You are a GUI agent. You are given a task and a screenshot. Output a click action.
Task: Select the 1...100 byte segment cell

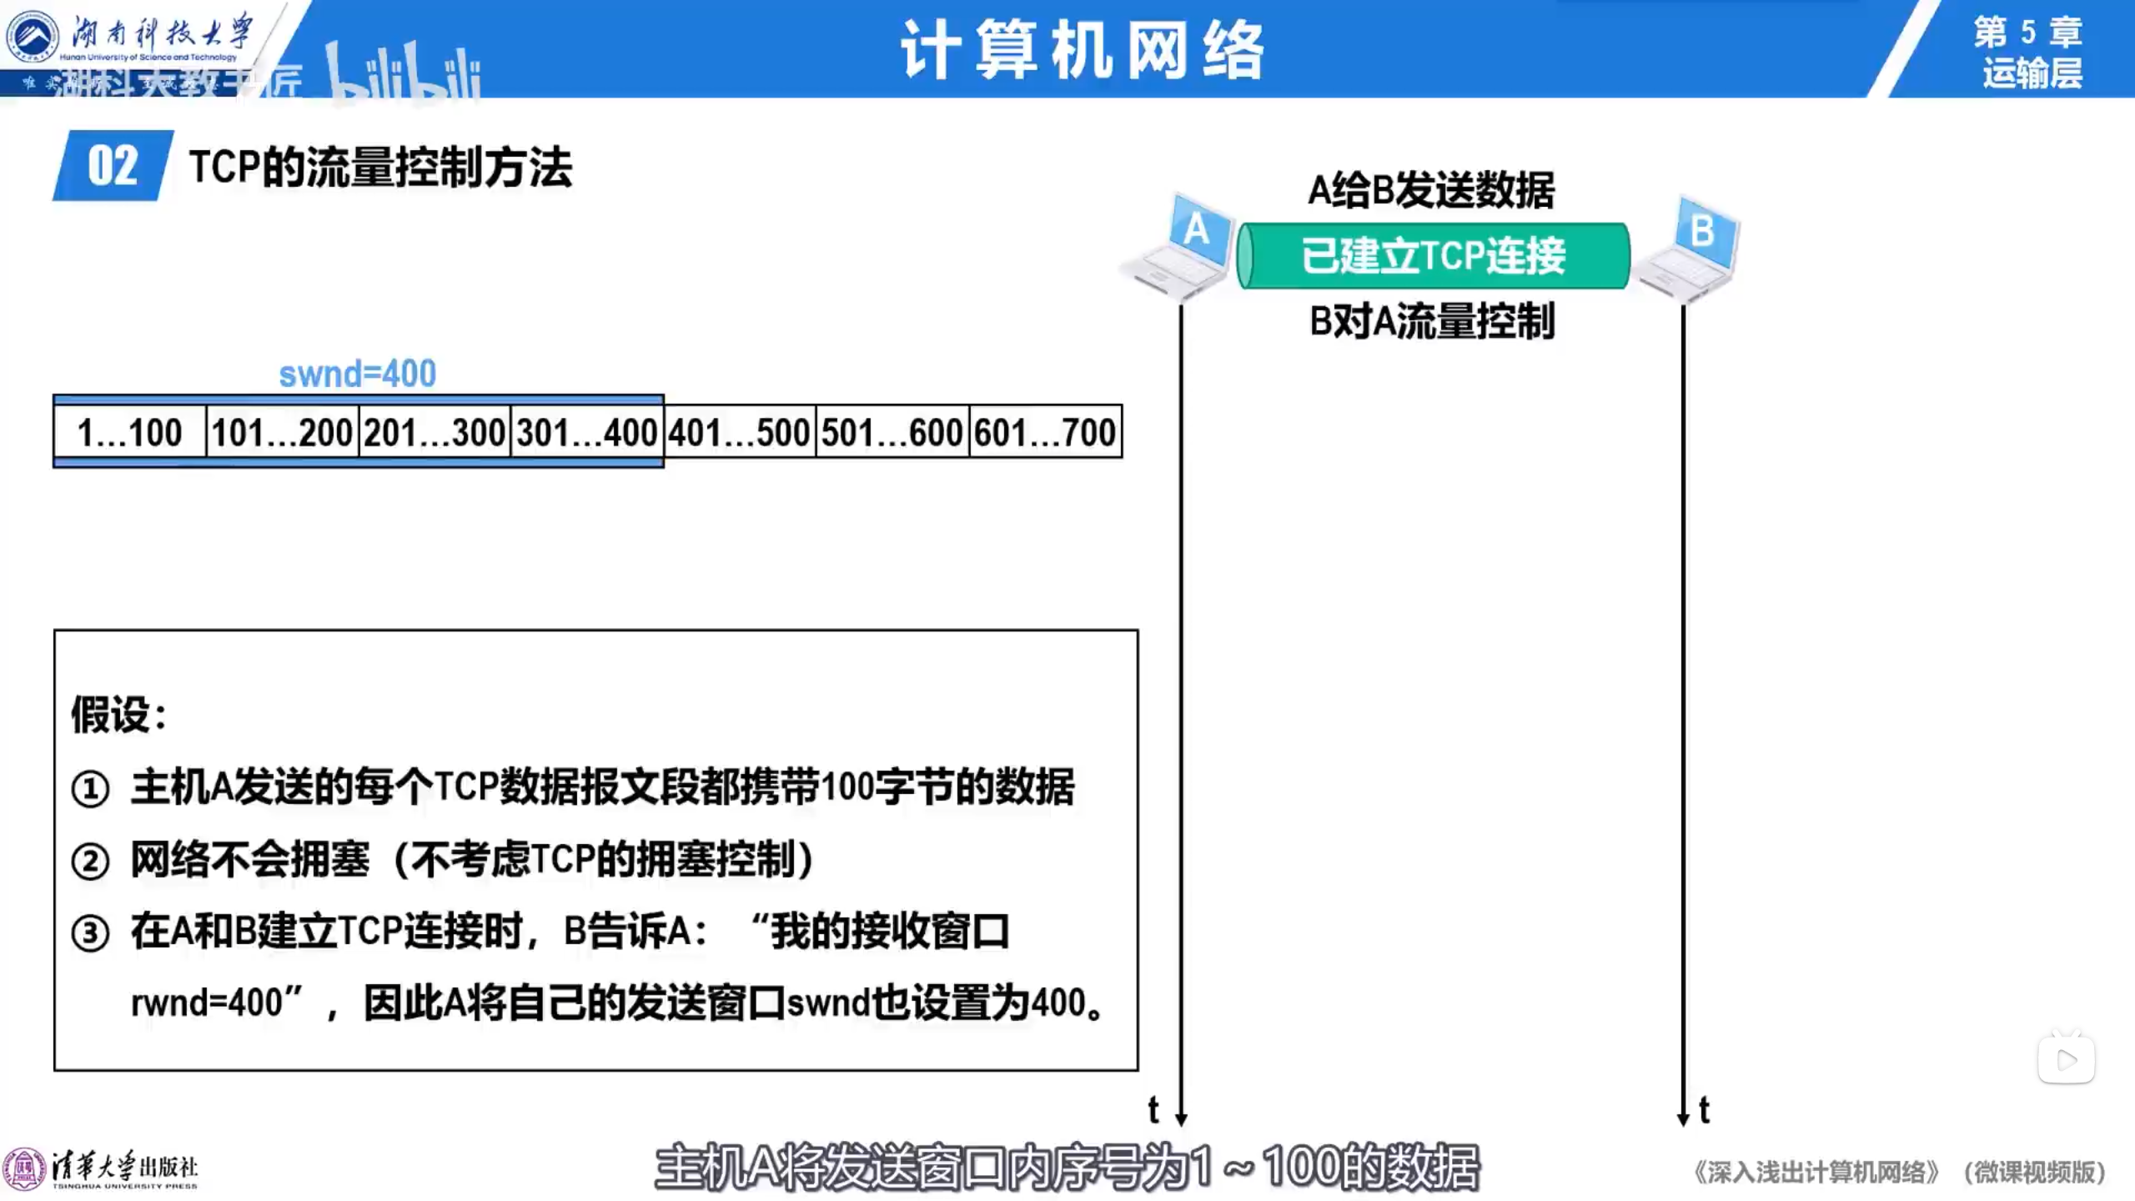click(x=130, y=433)
